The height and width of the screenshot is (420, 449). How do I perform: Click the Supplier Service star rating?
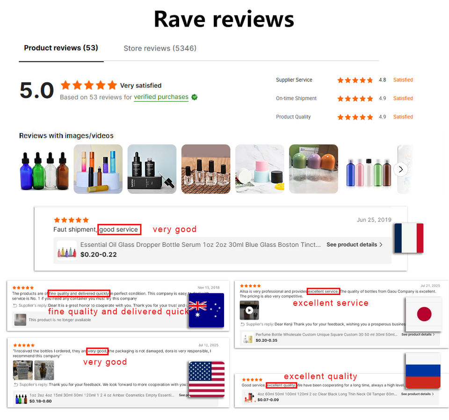pos(355,80)
